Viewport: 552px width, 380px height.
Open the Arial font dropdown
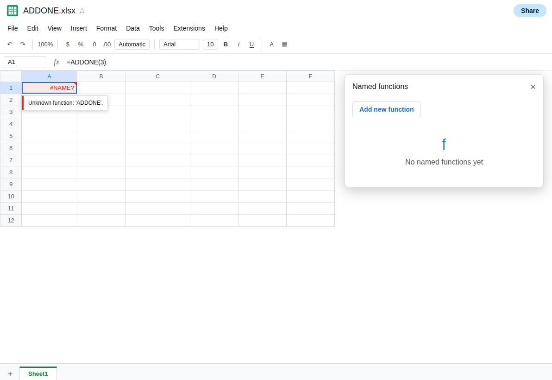pos(180,44)
